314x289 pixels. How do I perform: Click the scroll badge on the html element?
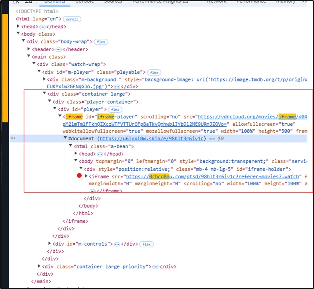click(72, 19)
